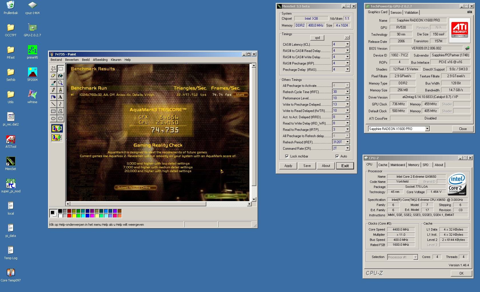
Task: Choose opaque selection mode in Paint
Action: point(57,129)
